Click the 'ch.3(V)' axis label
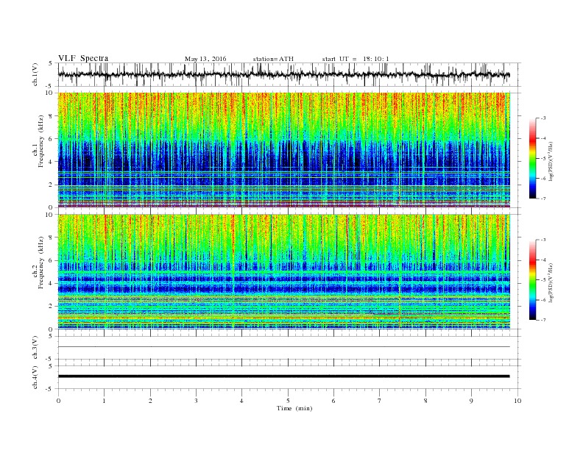The width and height of the screenshot is (583, 450). point(35,348)
